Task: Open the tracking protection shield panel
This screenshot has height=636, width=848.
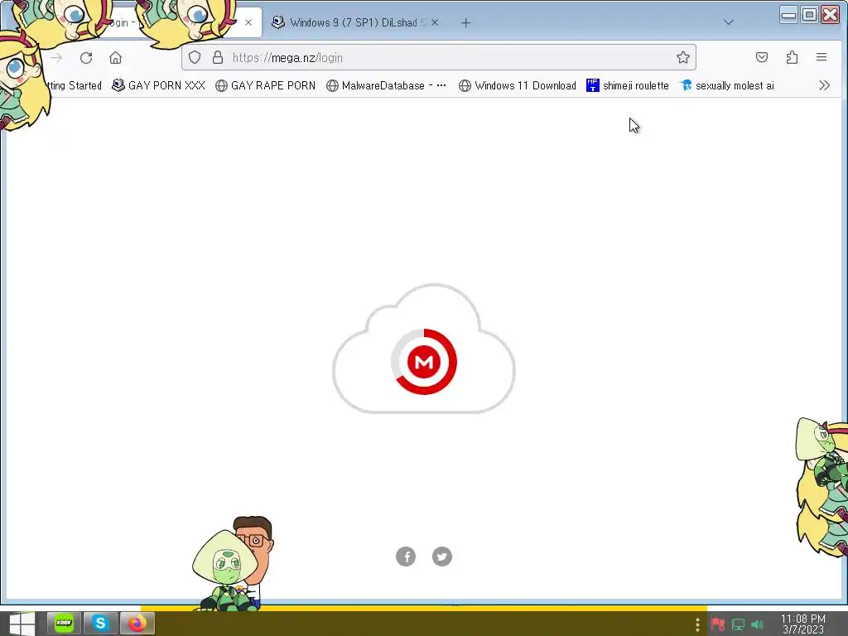Action: [x=195, y=57]
